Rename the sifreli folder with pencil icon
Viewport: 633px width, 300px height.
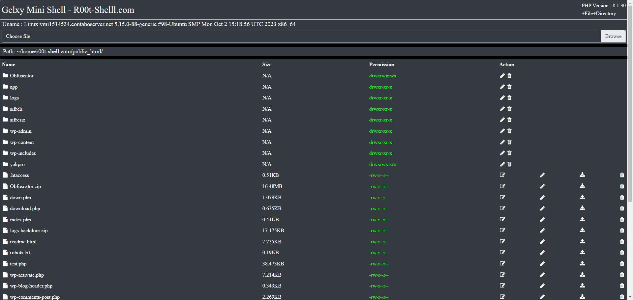click(502, 109)
